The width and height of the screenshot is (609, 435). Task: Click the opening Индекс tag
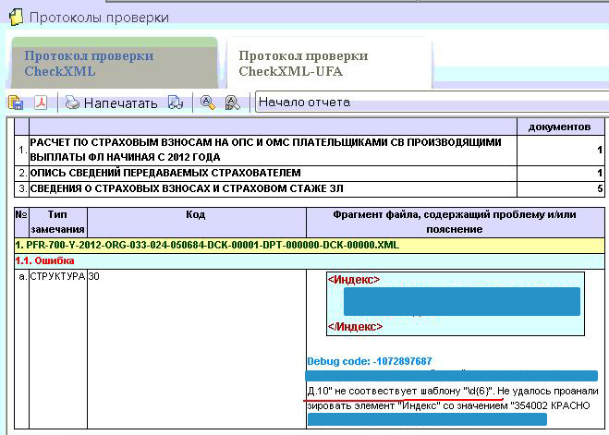pyautogui.click(x=354, y=280)
